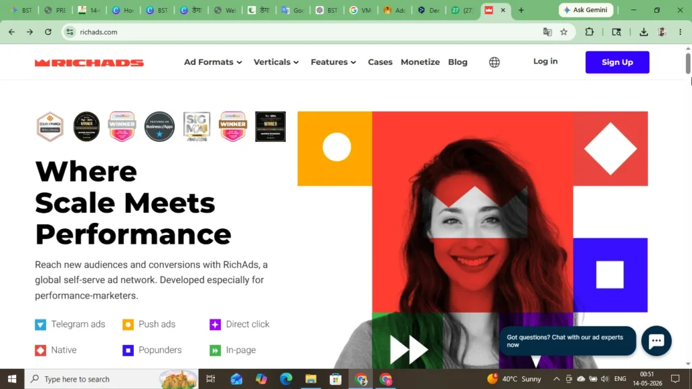
Task: Open the weather widget showing 40°C Sunny
Action: click(514, 379)
